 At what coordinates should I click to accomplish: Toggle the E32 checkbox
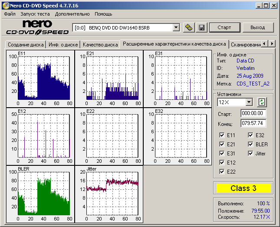point(251,135)
